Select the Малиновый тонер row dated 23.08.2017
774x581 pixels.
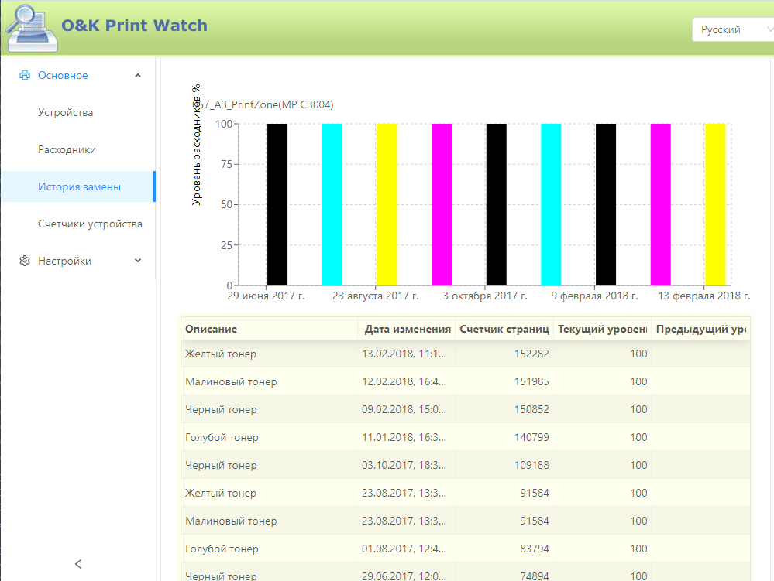[x=466, y=521]
